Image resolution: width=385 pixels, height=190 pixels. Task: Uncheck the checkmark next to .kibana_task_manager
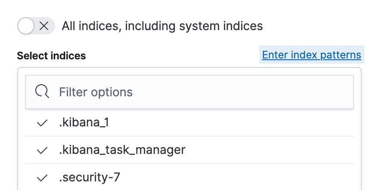42,150
